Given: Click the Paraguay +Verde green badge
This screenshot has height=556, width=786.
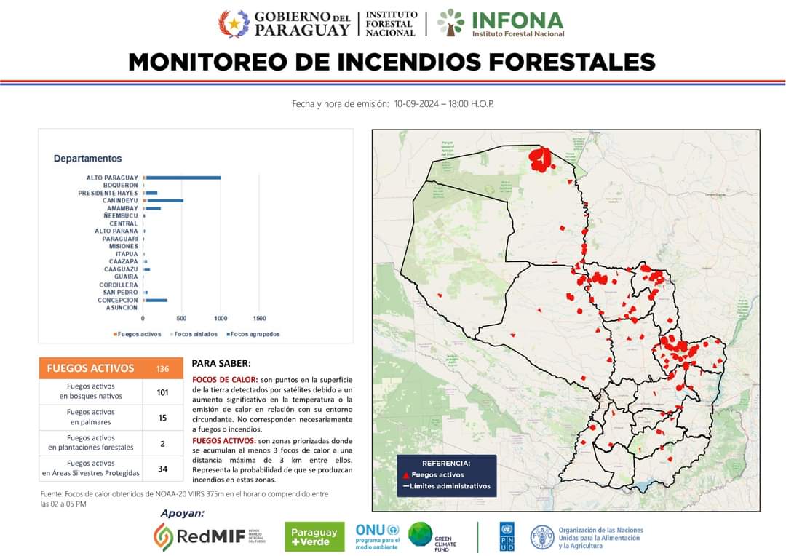Looking at the screenshot, I should [314, 536].
